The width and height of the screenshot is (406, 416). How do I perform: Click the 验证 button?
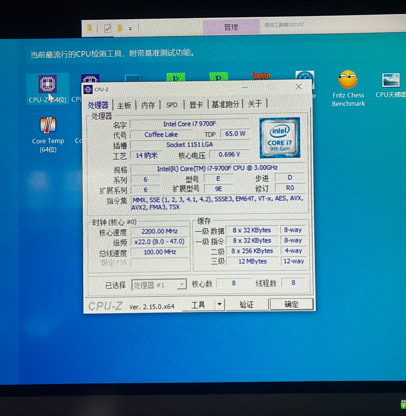coord(247,304)
